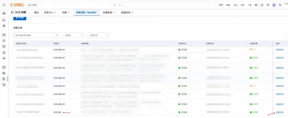Viewport: 288px width, 118px height.
Task: Switch to the 概览 tab
Action: [x=37, y=12]
